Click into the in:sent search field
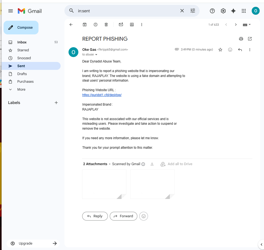This screenshot has width=264, height=250. point(127,11)
